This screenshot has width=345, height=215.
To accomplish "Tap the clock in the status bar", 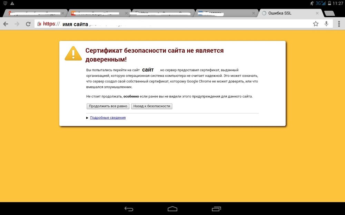I will 337,3.
